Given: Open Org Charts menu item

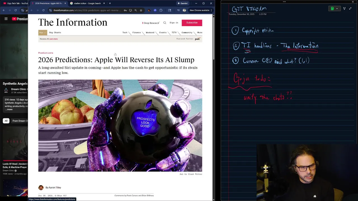Looking at the screenshot, I should point(55,33).
